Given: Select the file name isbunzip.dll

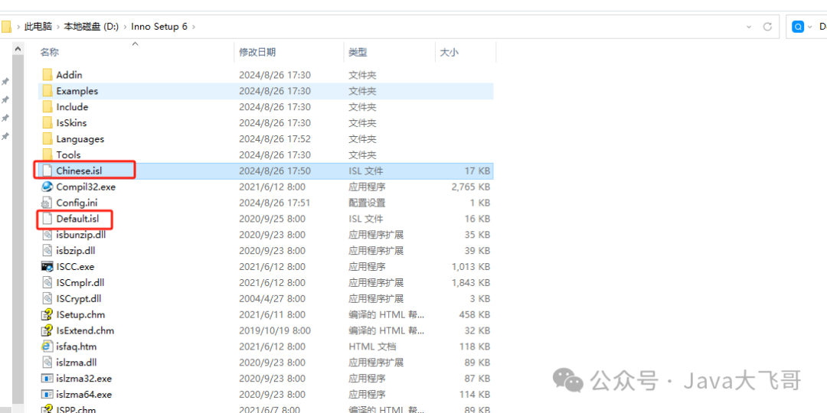Looking at the screenshot, I should tap(82, 235).
